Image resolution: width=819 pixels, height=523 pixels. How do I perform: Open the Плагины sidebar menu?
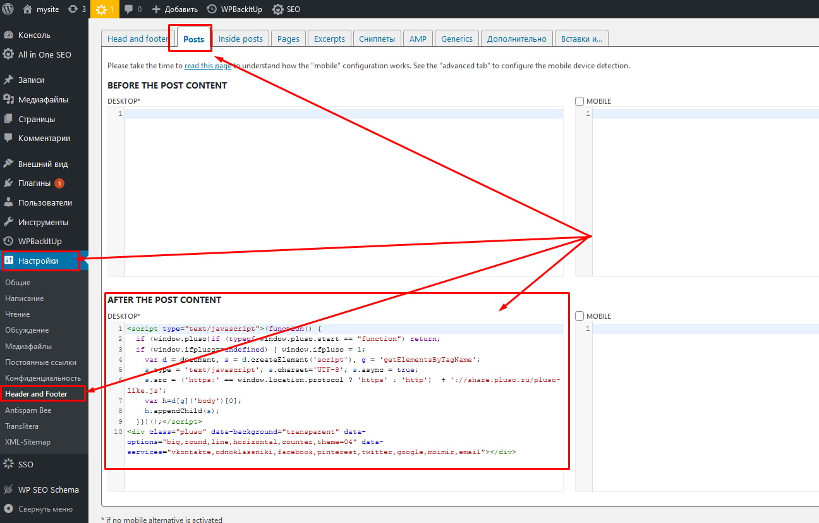(34, 183)
